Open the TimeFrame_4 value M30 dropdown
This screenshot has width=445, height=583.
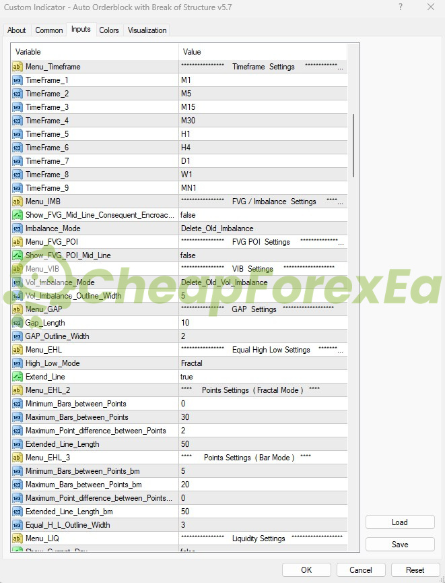coord(263,121)
